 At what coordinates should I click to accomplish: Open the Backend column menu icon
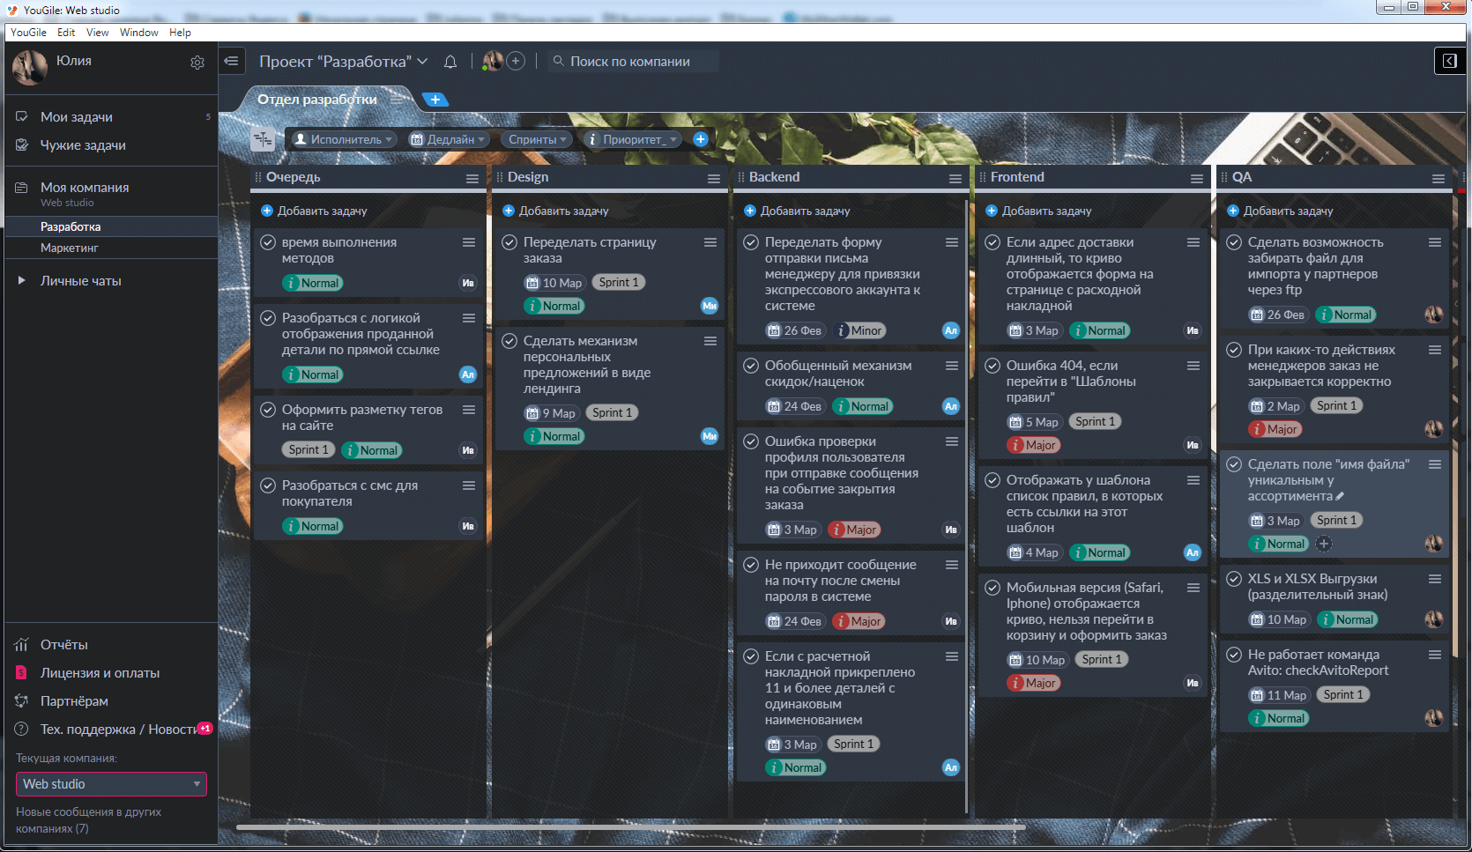(x=955, y=178)
